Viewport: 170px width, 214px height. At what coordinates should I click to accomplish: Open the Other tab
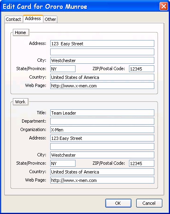pyautogui.click(x=50, y=19)
